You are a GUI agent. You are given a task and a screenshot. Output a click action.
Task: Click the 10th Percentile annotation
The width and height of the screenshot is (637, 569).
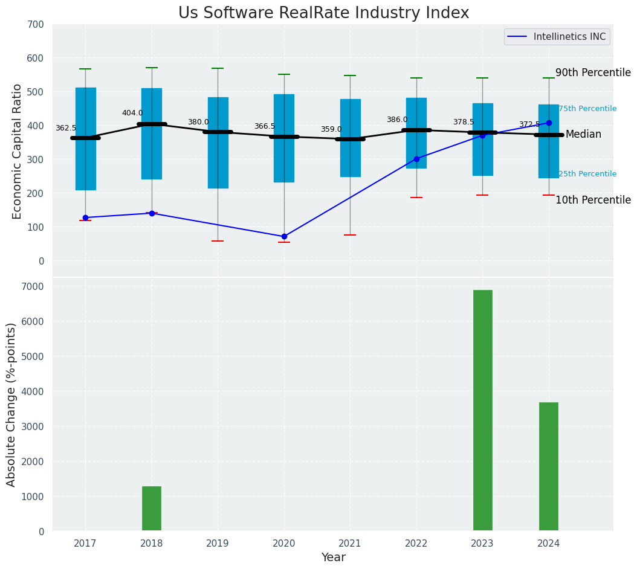pos(593,200)
